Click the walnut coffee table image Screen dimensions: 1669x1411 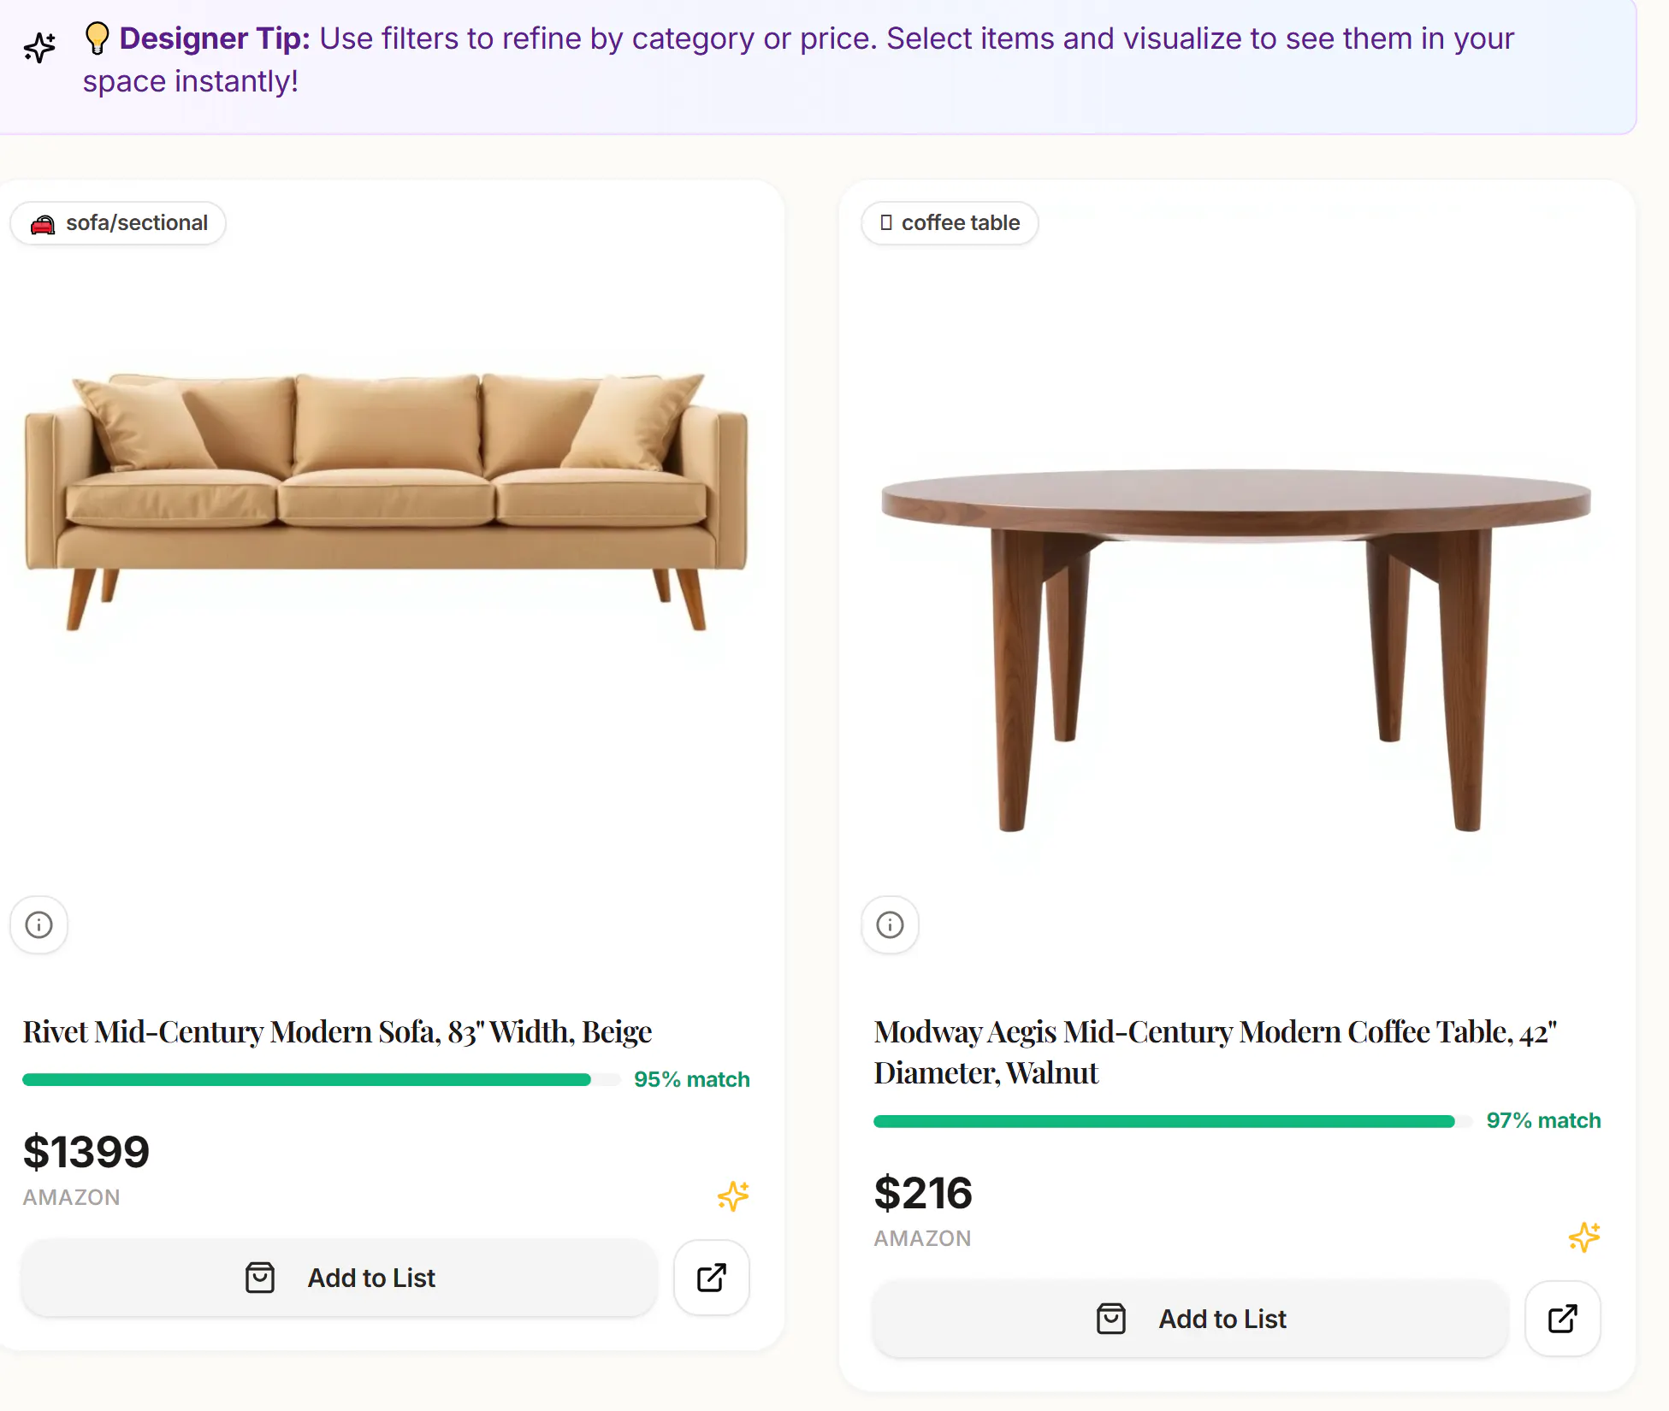pyautogui.click(x=1236, y=650)
